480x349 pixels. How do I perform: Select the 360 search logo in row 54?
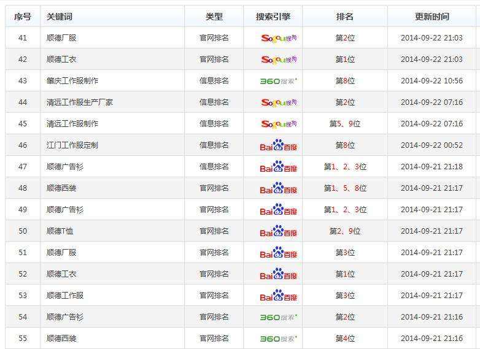tap(279, 317)
